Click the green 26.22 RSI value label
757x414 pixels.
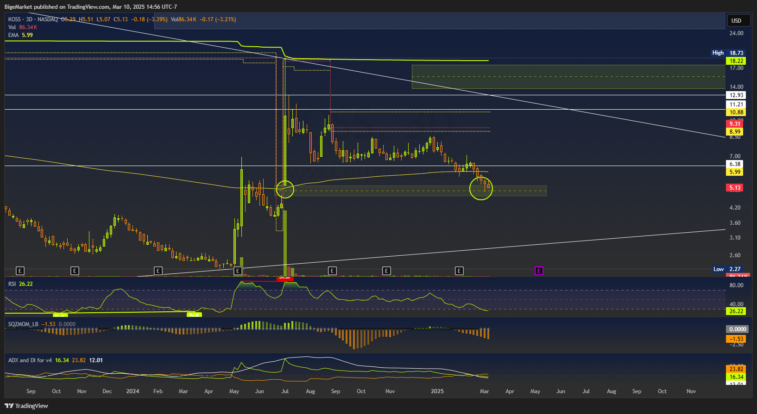click(x=736, y=311)
